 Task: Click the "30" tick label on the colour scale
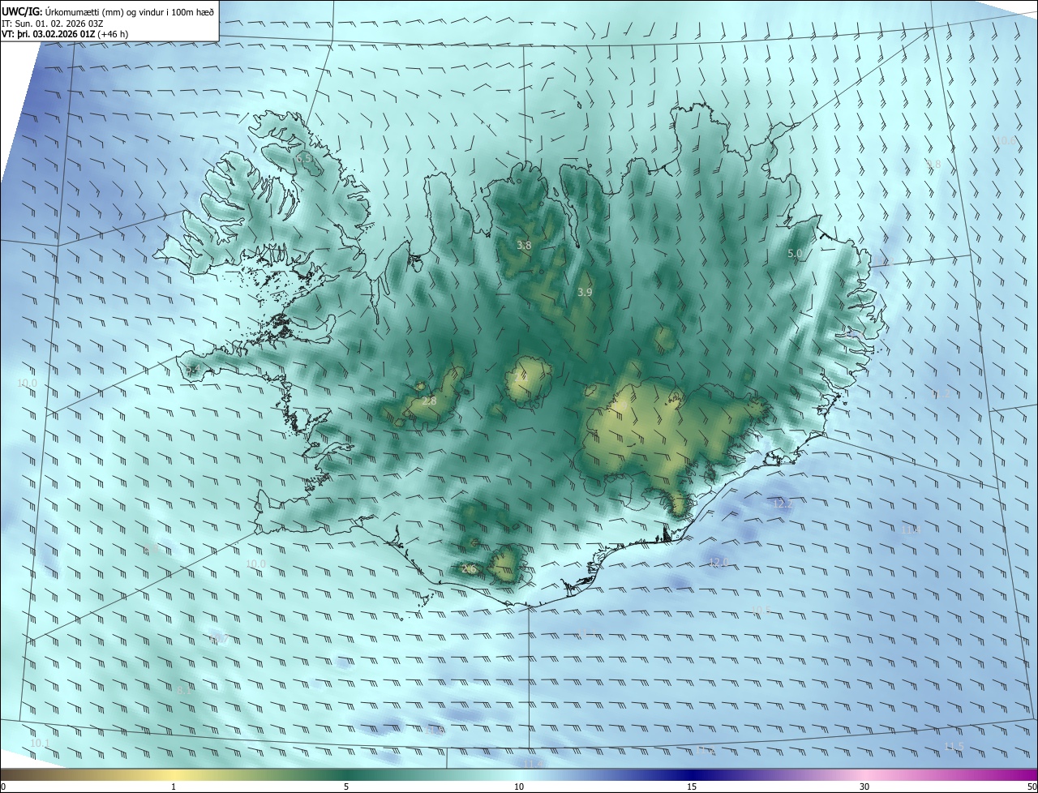tap(864, 787)
